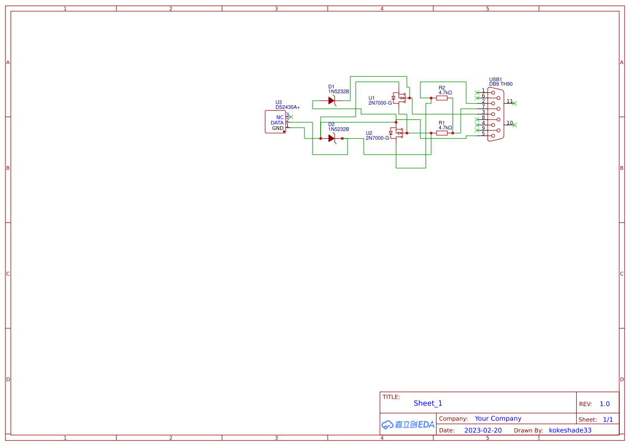This screenshot has height=446, width=630.
Task: Select the Sheet_1 title text
Action: pos(427,403)
